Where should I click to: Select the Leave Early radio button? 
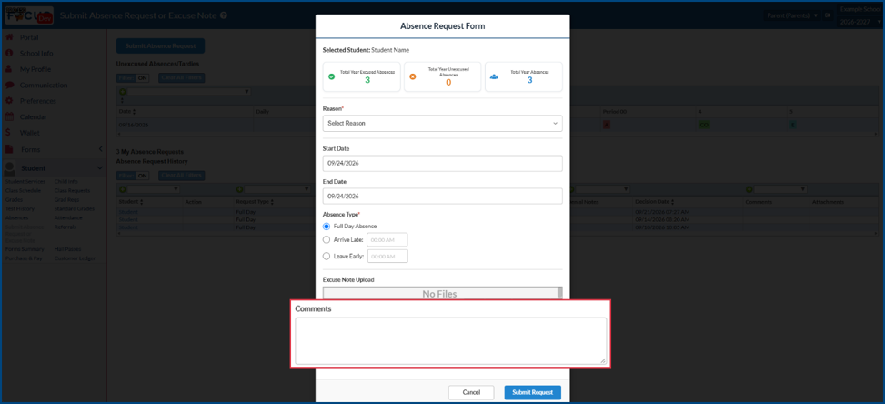[327, 257]
